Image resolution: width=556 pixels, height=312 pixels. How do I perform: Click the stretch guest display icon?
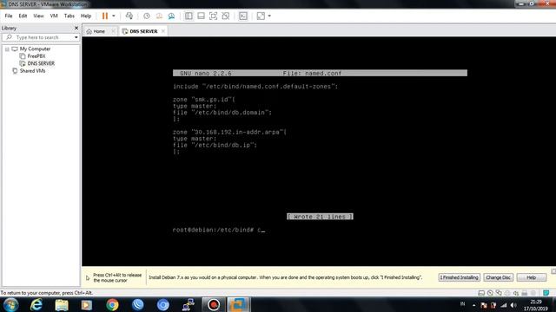pyautogui.click(x=261, y=16)
